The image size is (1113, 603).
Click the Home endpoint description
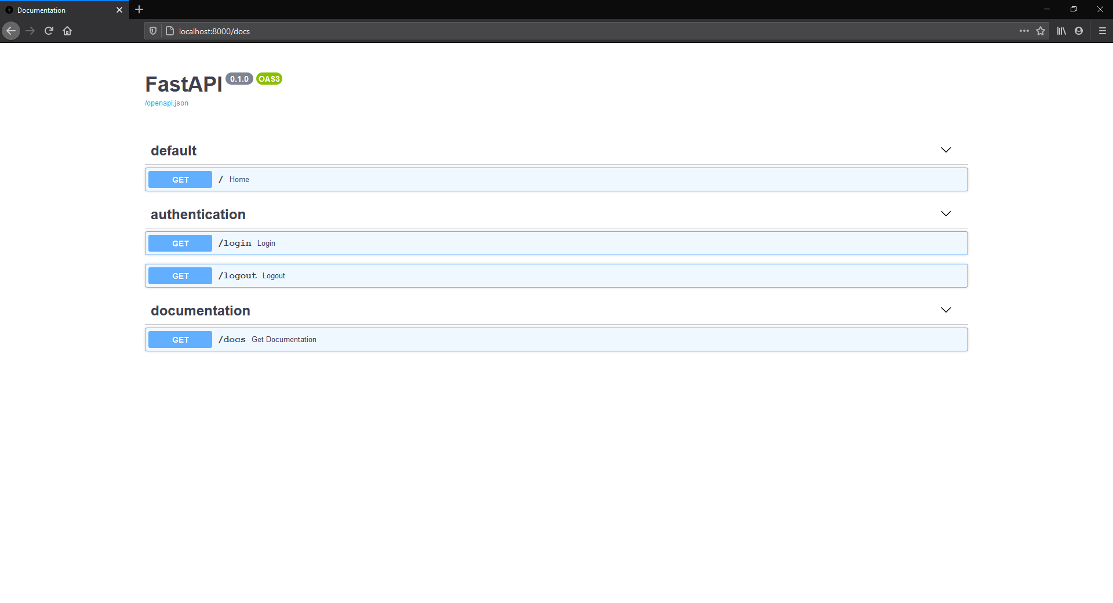(x=239, y=180)
